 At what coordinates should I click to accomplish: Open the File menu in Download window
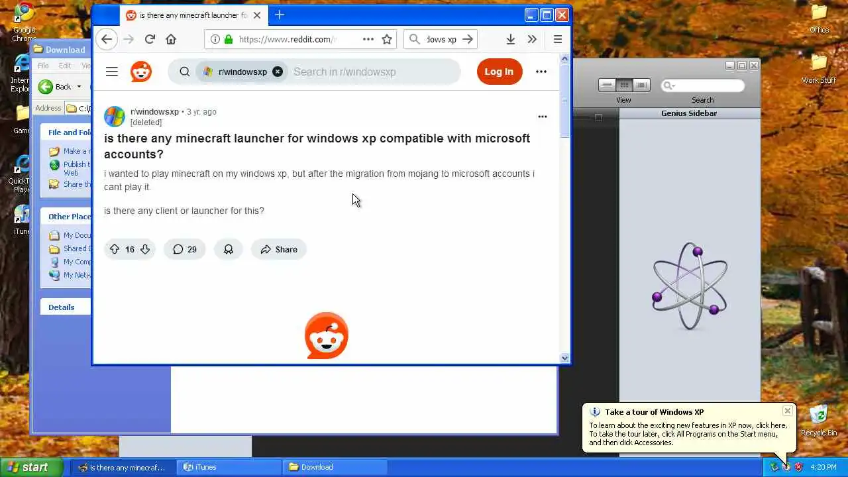pyautogui.click(x=43, y=66)
